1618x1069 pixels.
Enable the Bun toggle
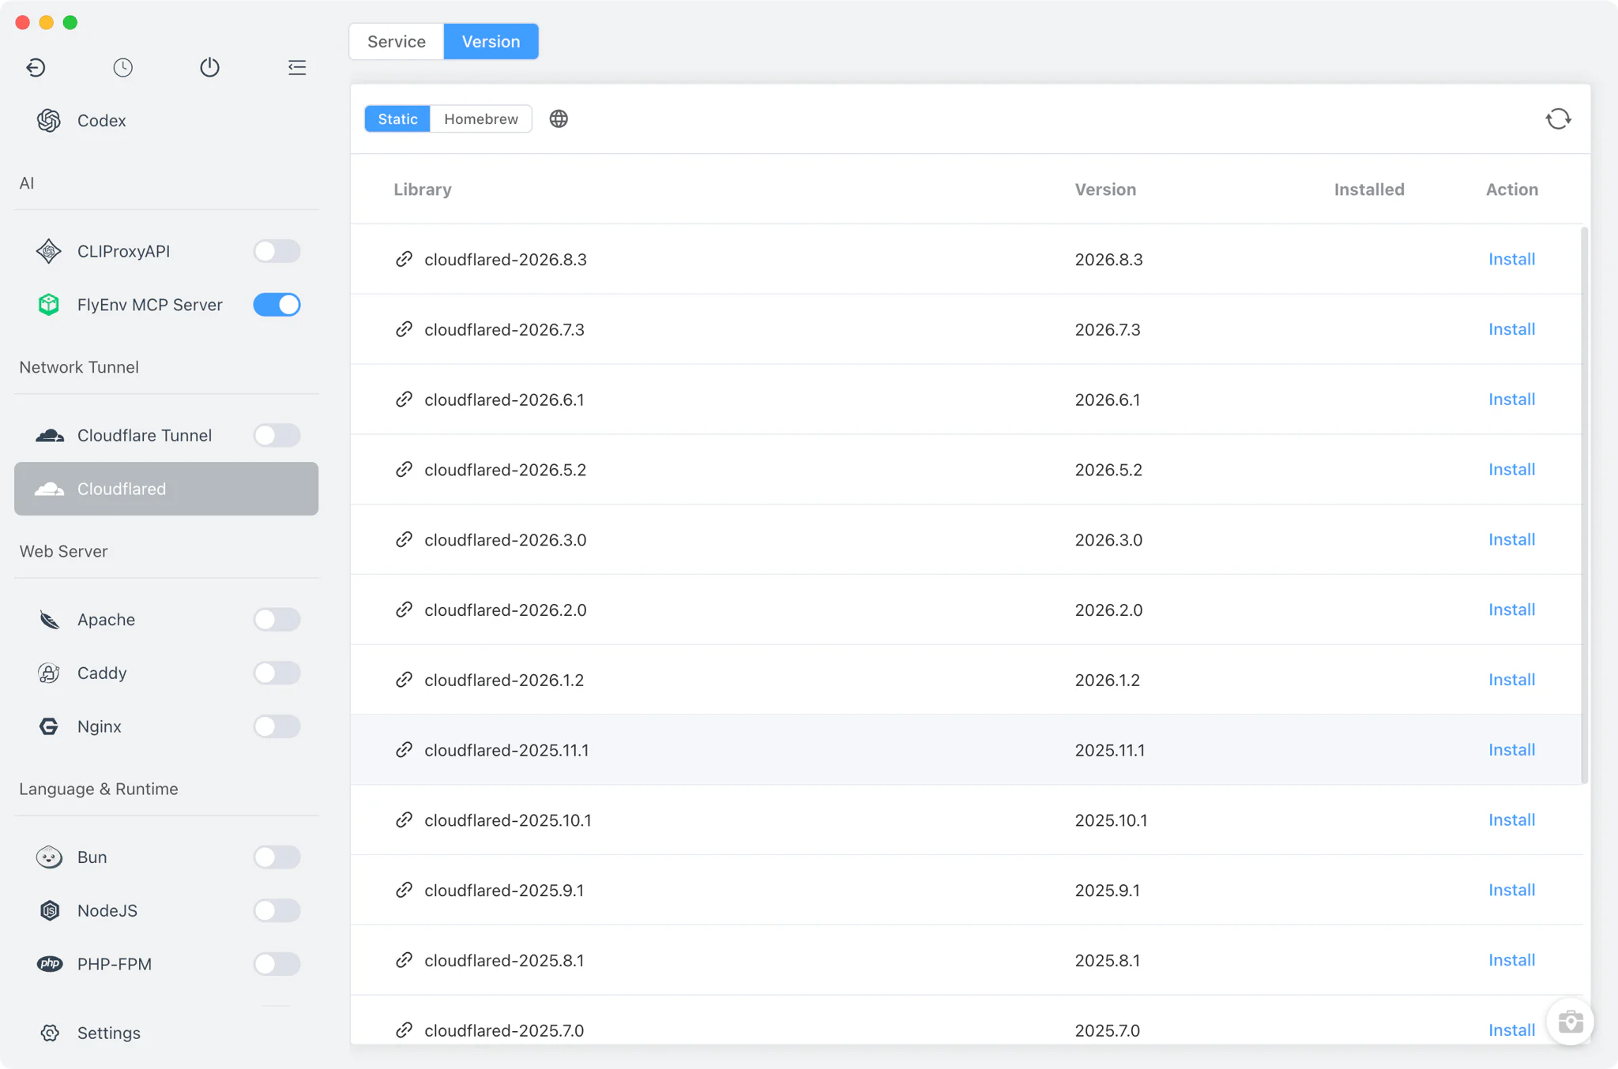coord(277,857)
